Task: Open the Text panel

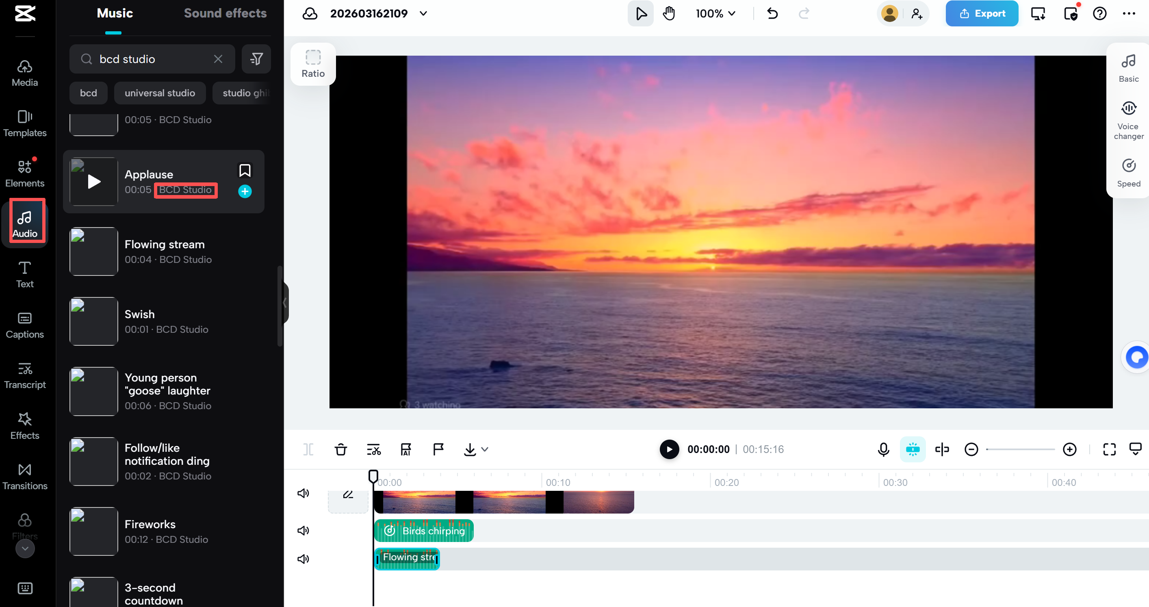Action: coord(24,274)
